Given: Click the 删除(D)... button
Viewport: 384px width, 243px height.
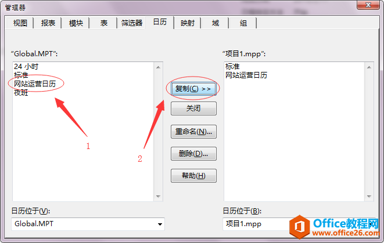Looking at the screenshot, I should tap(193, 154).
